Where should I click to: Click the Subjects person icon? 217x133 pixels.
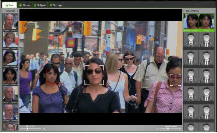[x=35, y=5]
